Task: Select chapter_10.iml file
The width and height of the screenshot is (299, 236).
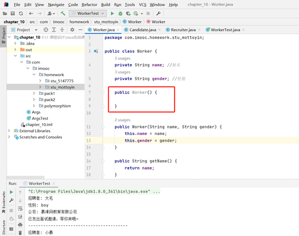Action: click(x=39, y=125)
